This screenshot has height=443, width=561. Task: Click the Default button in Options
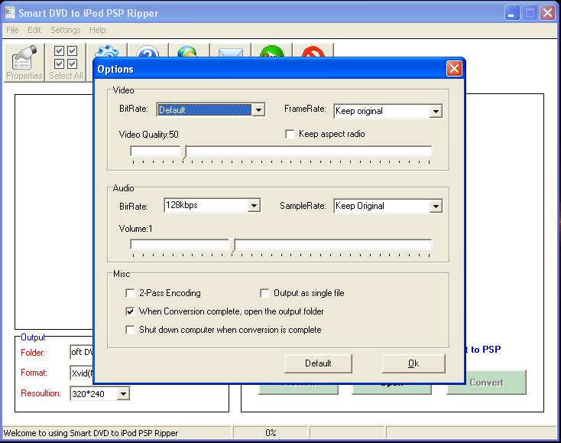click(318, 363)
